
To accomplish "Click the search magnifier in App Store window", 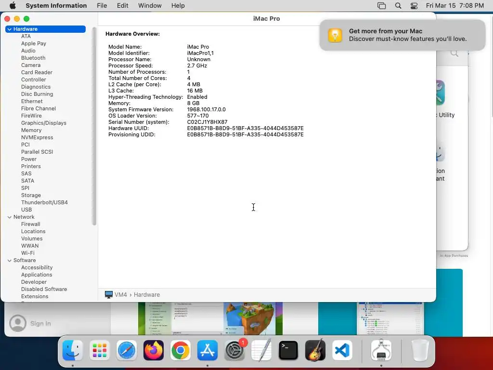I will pos(454,53).
